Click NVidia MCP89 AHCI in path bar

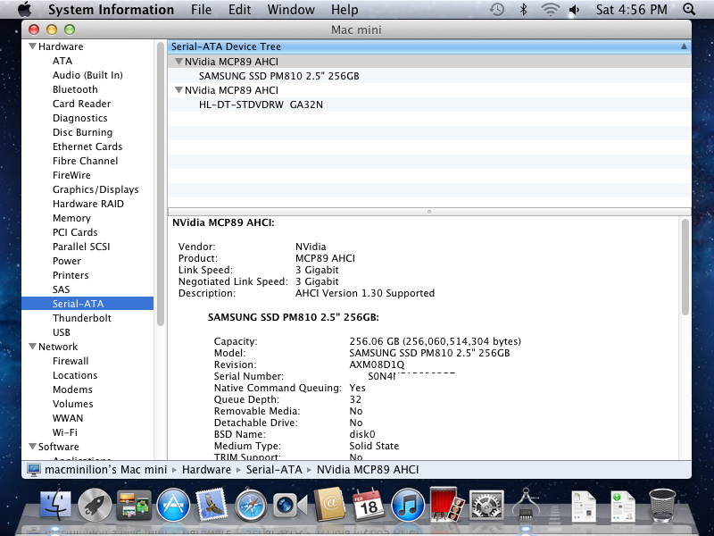pos(368,470)
